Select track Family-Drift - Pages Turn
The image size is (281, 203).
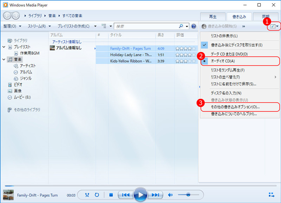pos(146,48)
